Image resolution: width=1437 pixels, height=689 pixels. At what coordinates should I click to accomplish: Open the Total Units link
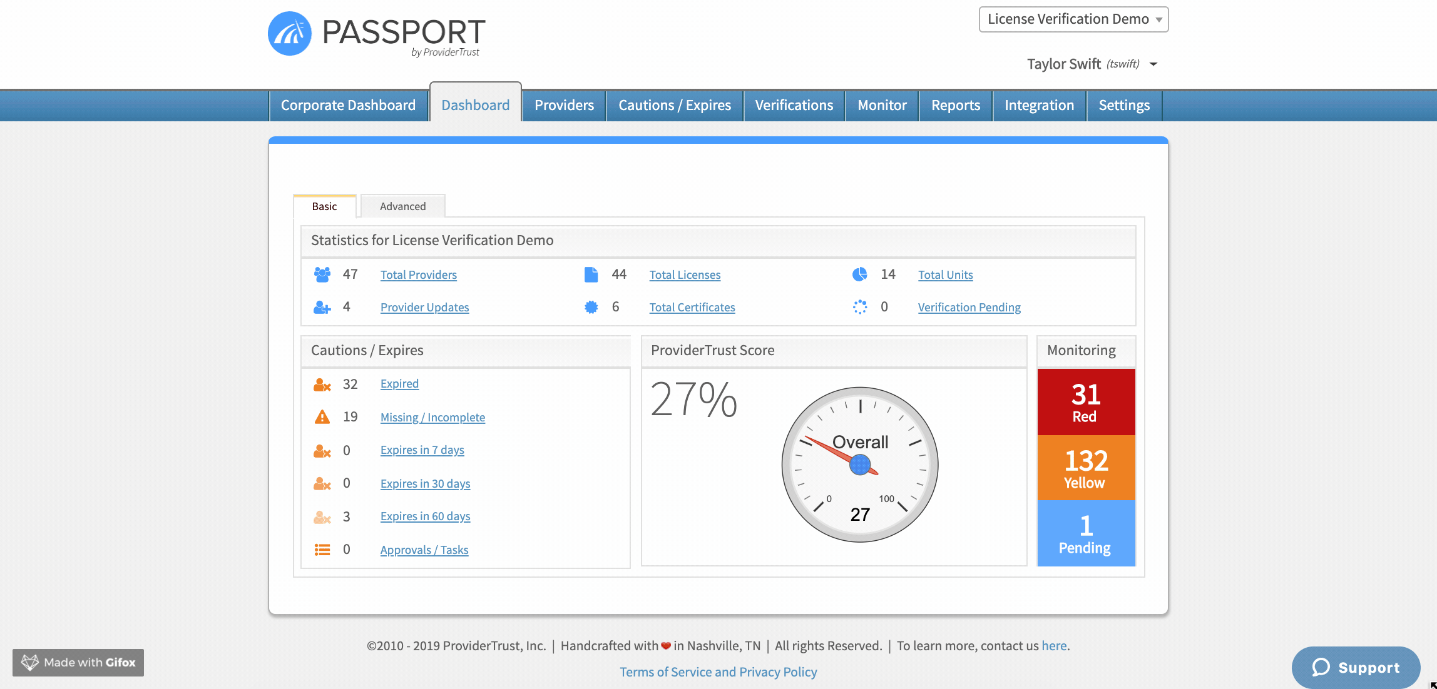pos(946,274)
